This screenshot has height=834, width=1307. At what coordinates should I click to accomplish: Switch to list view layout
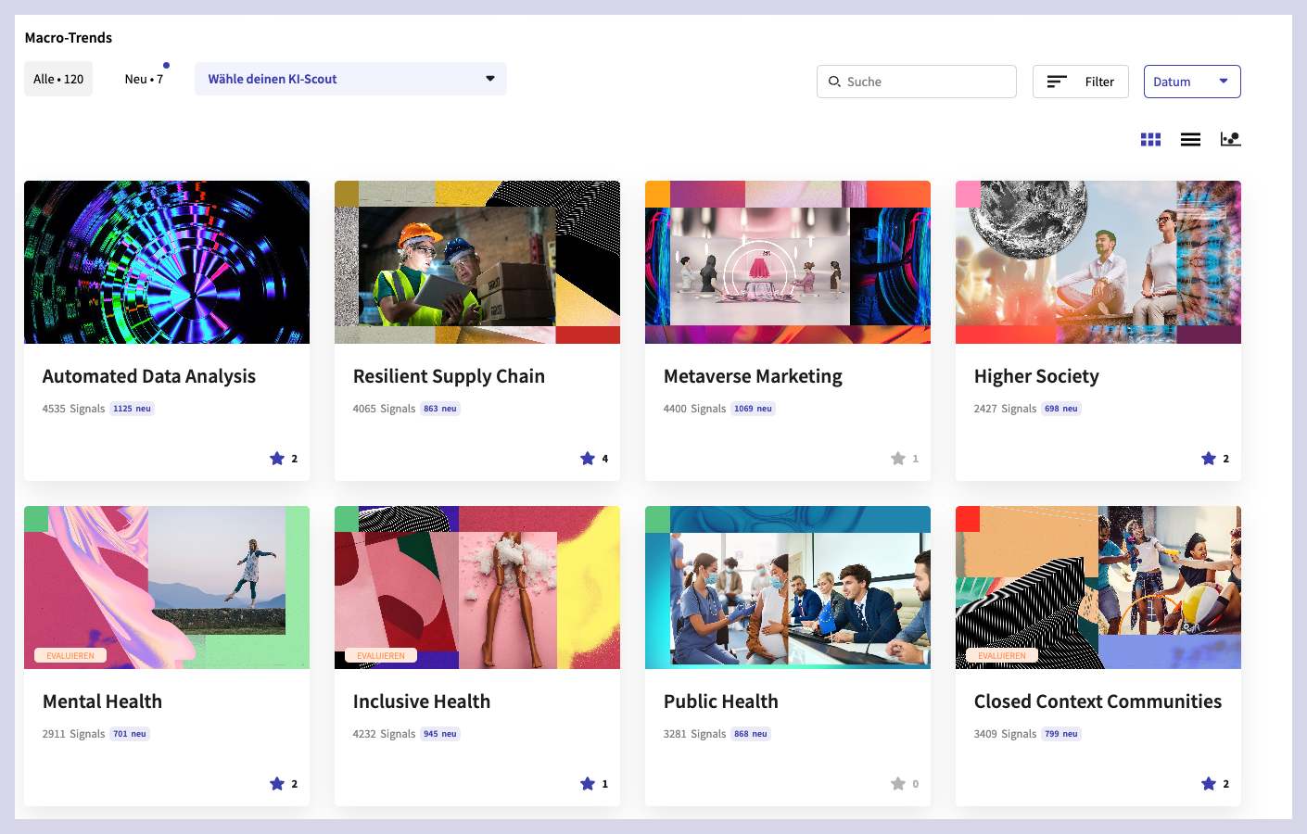pos(1190,139)
